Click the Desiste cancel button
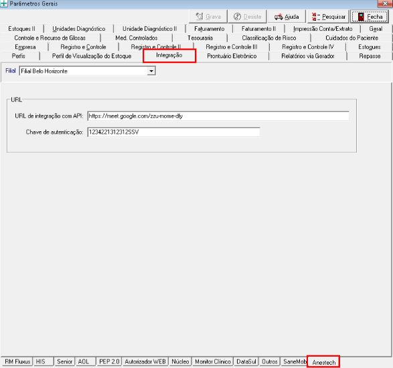Screen dimensions: 393x368 (247, 17)
